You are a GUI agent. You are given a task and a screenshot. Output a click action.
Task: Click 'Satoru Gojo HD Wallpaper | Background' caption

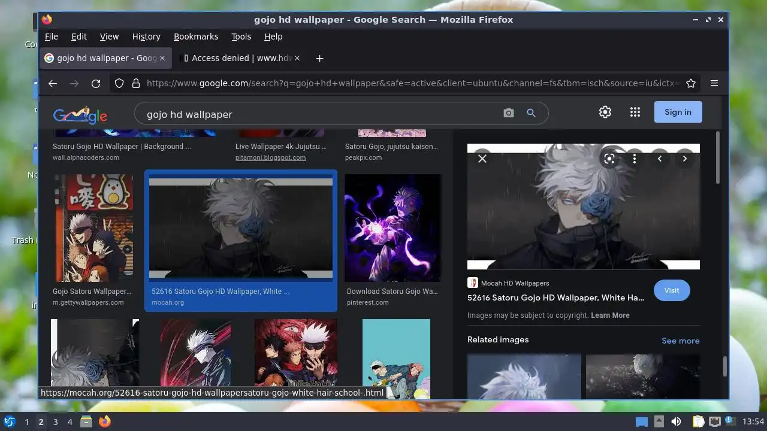tap(122, 147)
